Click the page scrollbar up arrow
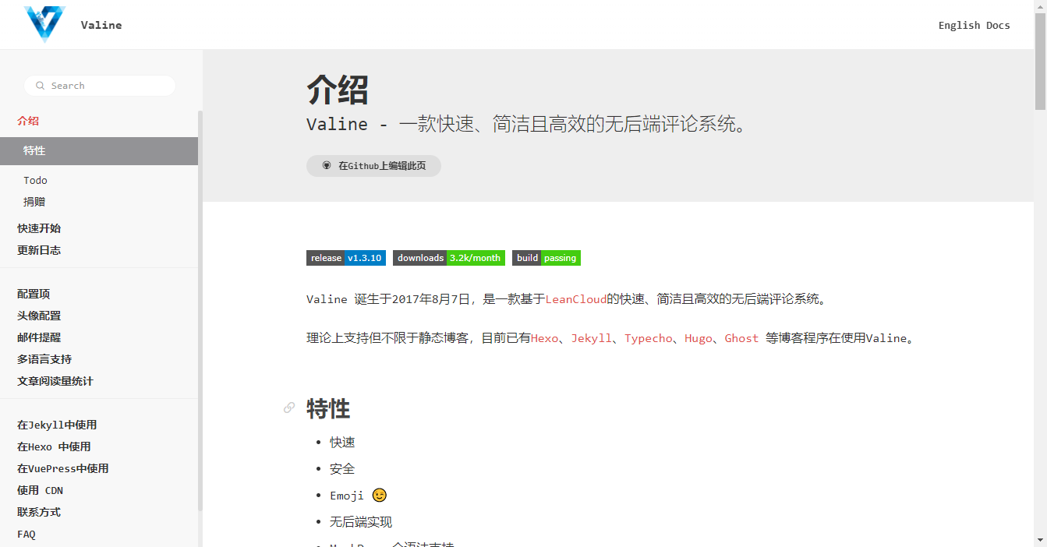The image size is (1047, 547). 1040,6
